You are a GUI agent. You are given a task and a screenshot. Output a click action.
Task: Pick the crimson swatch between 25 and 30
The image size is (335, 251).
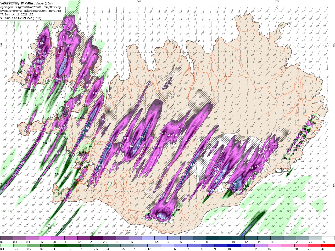tap(315, 246)
